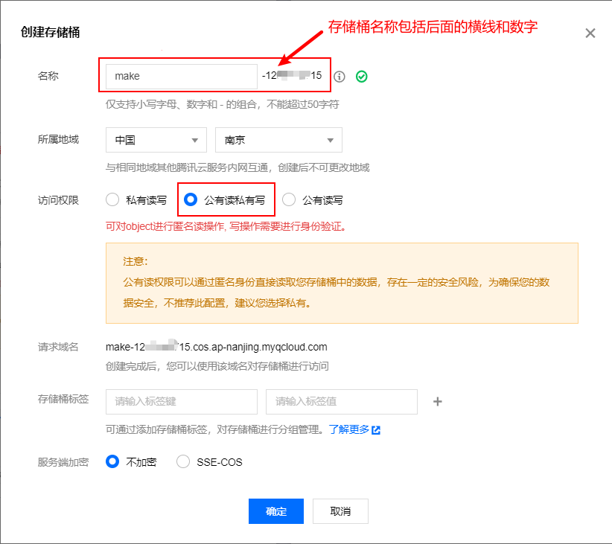This screenshot has width=612, height=544.
Task: Click the bucket name input field
Action: (182, 76)
